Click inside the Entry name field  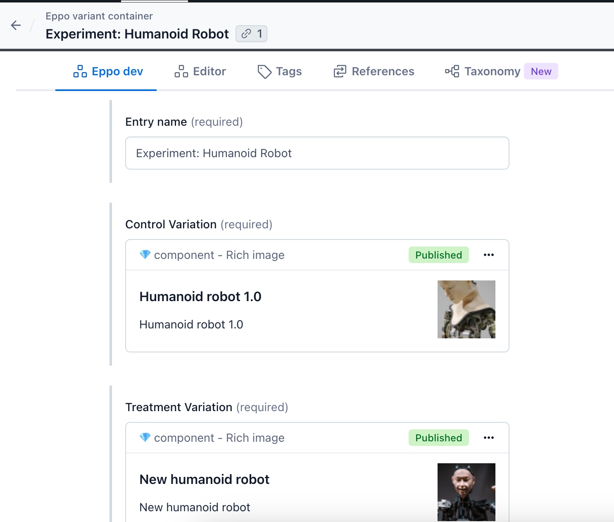click(317, 153)
